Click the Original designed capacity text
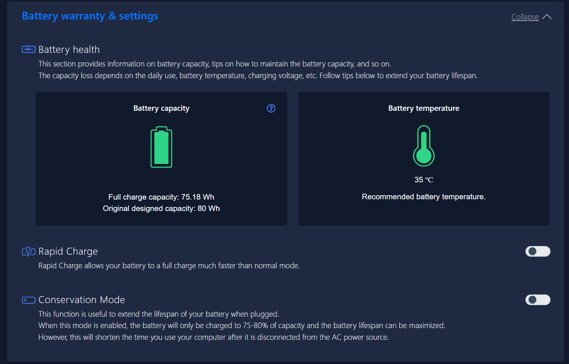569x364 pixels. [x=161, y=208]
